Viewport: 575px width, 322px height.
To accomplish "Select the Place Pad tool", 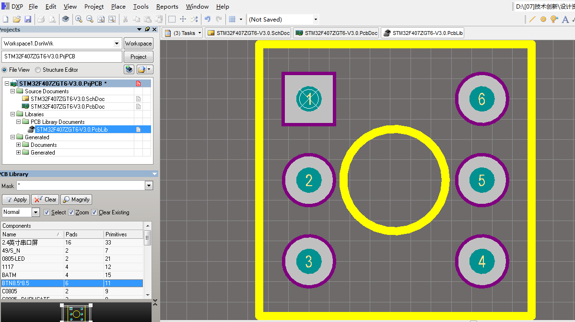I will 543,20.
